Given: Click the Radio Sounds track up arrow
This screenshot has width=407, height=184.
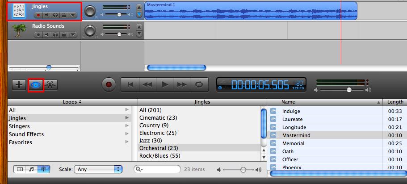Looking at the screenshot, I should coord(139,27).
